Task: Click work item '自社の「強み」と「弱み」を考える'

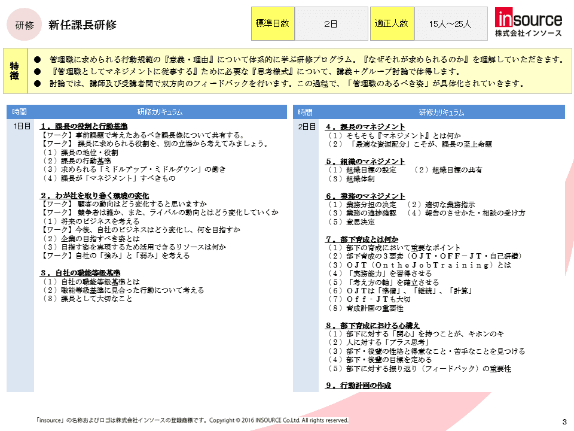Action: [x=115, y=256]
